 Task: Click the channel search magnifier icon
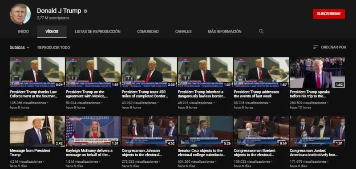coord(261,31)
